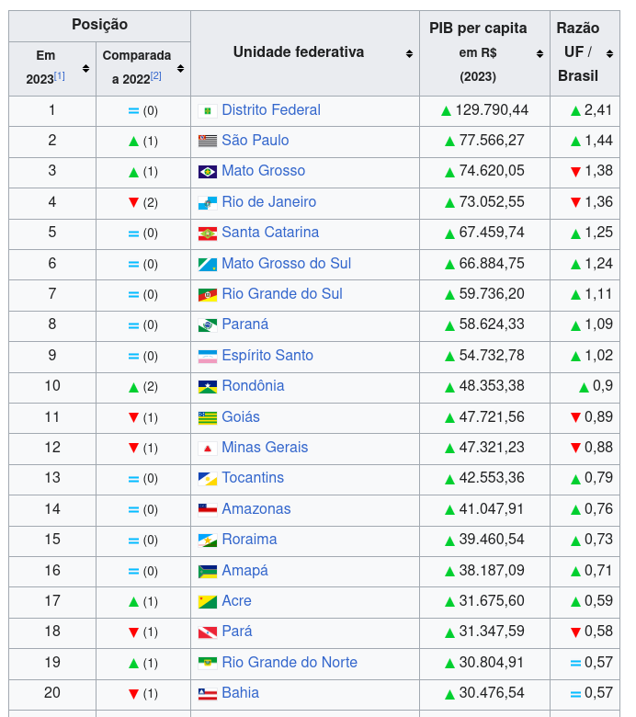Click the Rio de Janeiro flag icon
The height and width of the screenshot is (717, 636).
pos(207,202)
